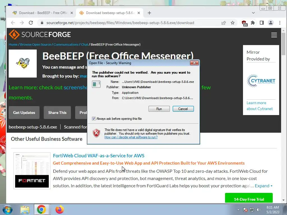Click the scrollbar down arrow
This screenshot has height=215, width=287.
[283, 200]
